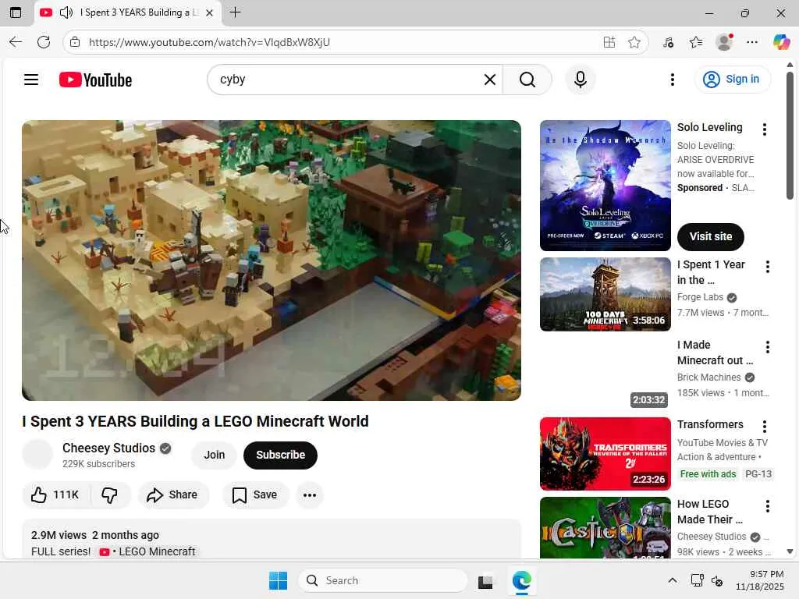
Task: Click the page vertical scrollbar thumb
Action: click(790, 135)
